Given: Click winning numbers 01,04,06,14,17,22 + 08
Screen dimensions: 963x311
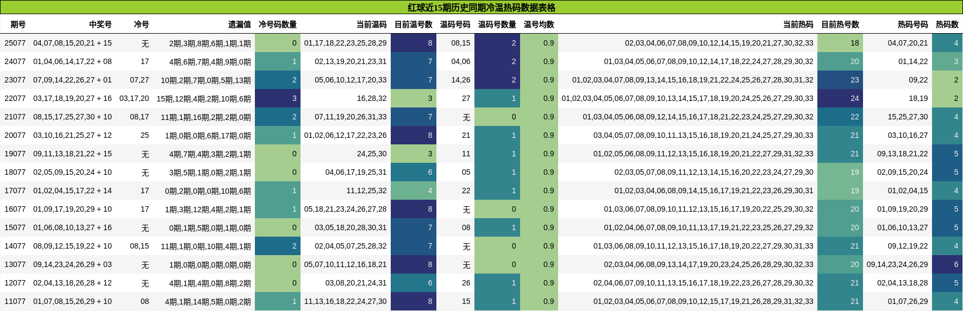Looking at the screenshot, I should [72, 61].
